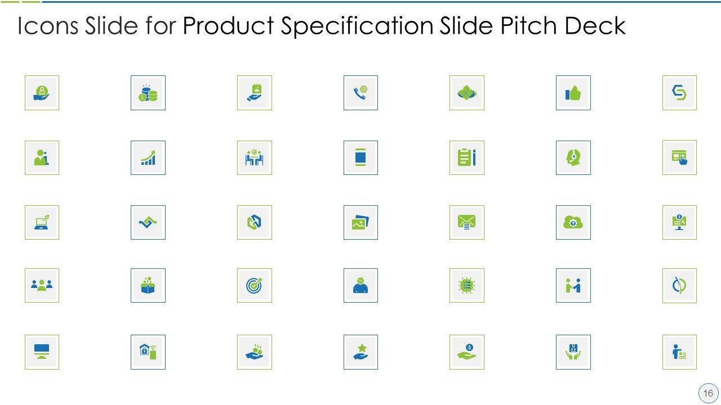The height and width of the screenshot is (405, 721).
Task: Click the open box package icon
Action: [x=148, y=285]
